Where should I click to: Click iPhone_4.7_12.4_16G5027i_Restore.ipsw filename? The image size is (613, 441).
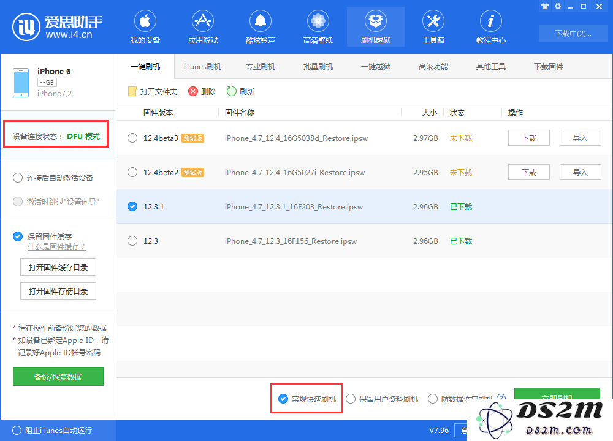(x=295, y=172)
